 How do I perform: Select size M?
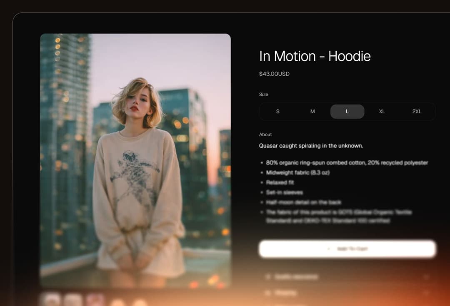[312, 112]
